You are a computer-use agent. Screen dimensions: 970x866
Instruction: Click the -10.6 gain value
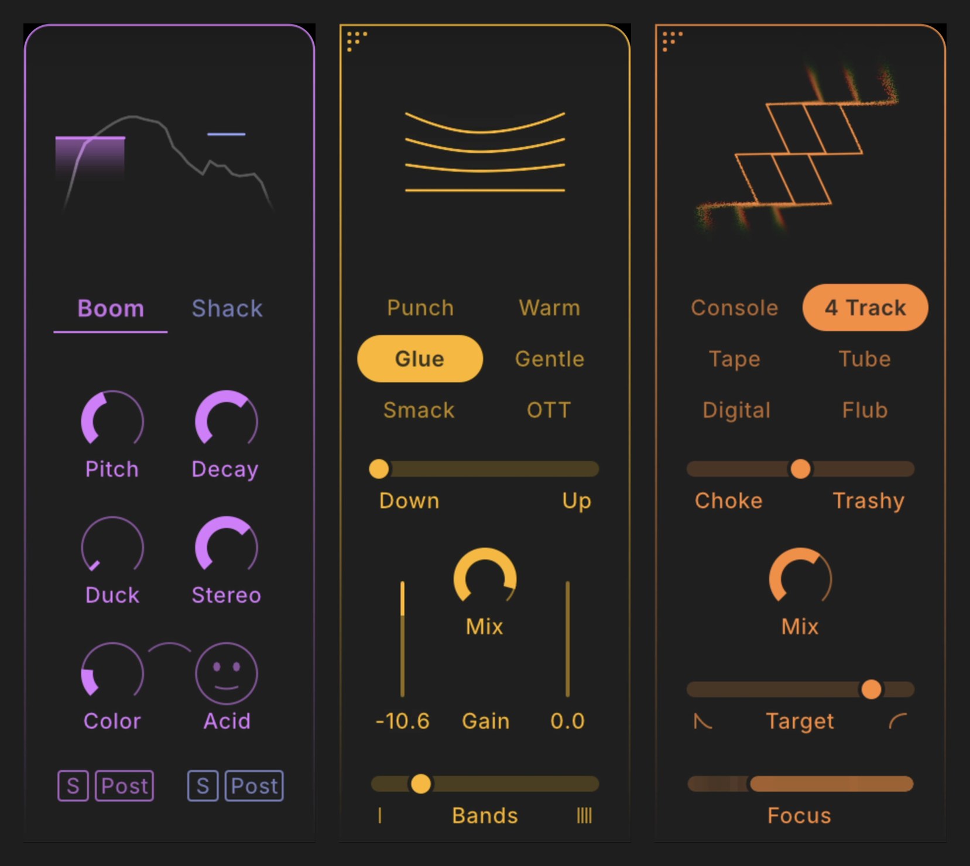pos(403,721)
